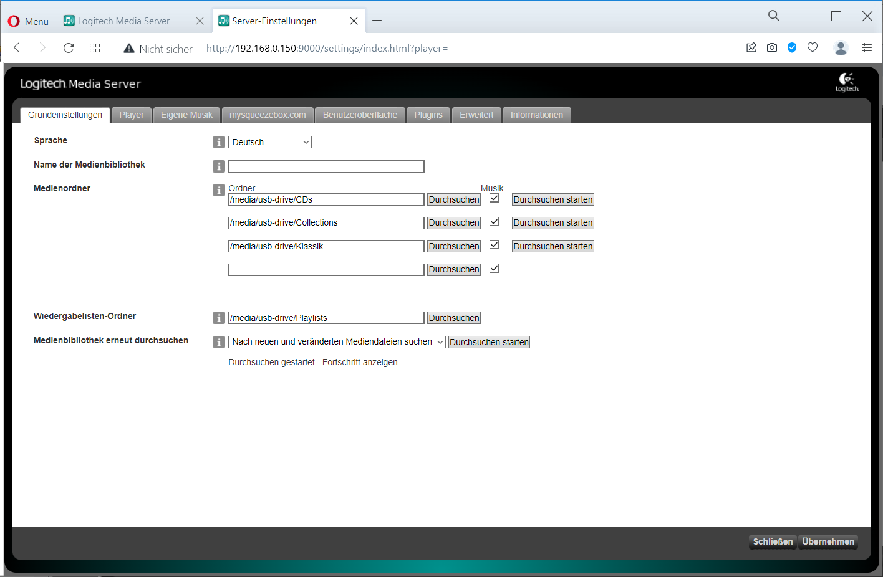Open the Erweitert tab
The image size is (883, 577).
[476, 115]
